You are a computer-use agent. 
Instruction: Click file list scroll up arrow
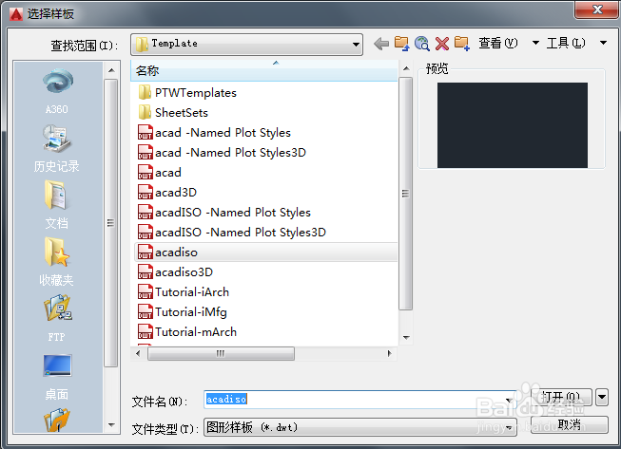click(x=406, y=68)
